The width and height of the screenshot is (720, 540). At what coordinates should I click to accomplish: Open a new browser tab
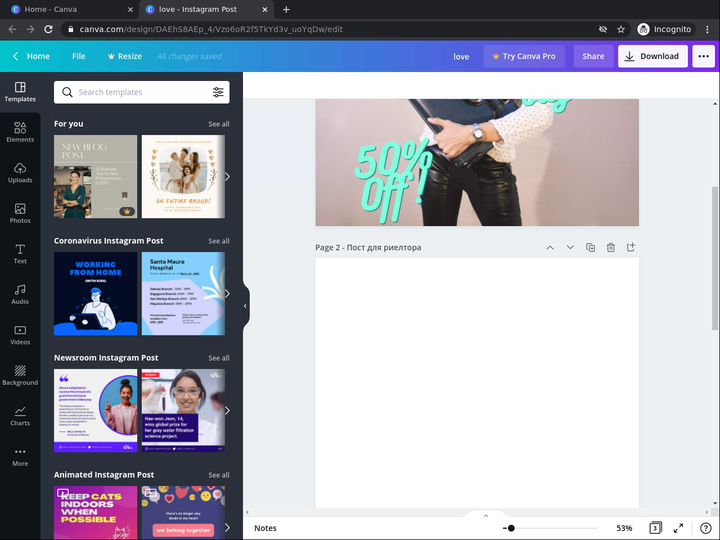click(x=286, y=10)
